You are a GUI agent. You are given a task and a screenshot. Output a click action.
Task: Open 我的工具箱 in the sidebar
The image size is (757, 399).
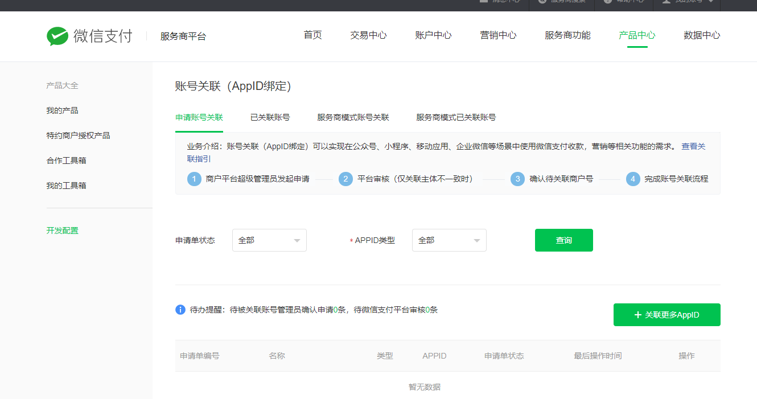pos(66,186)
